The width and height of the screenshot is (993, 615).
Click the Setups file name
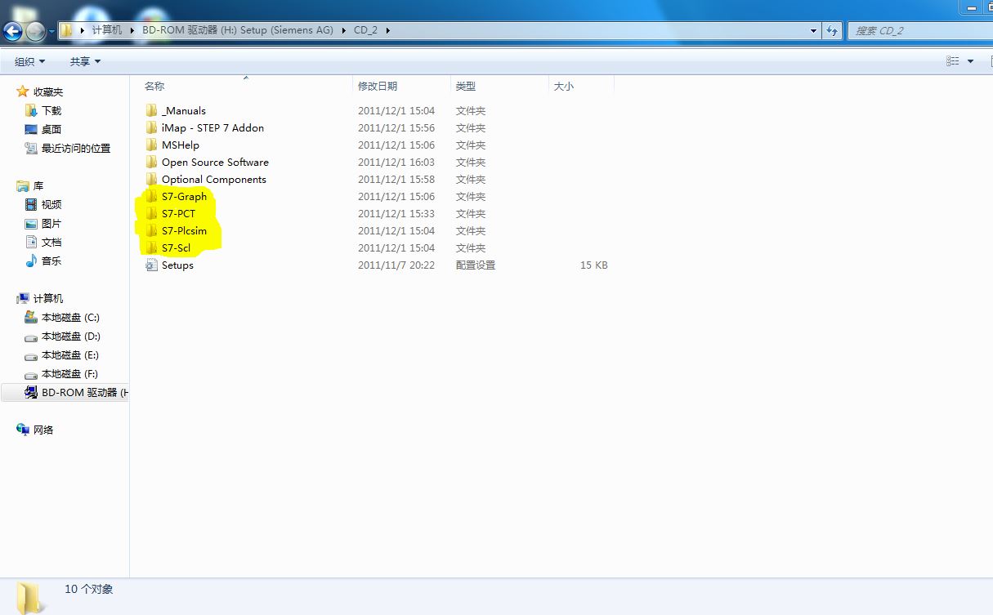pos(177,265)
